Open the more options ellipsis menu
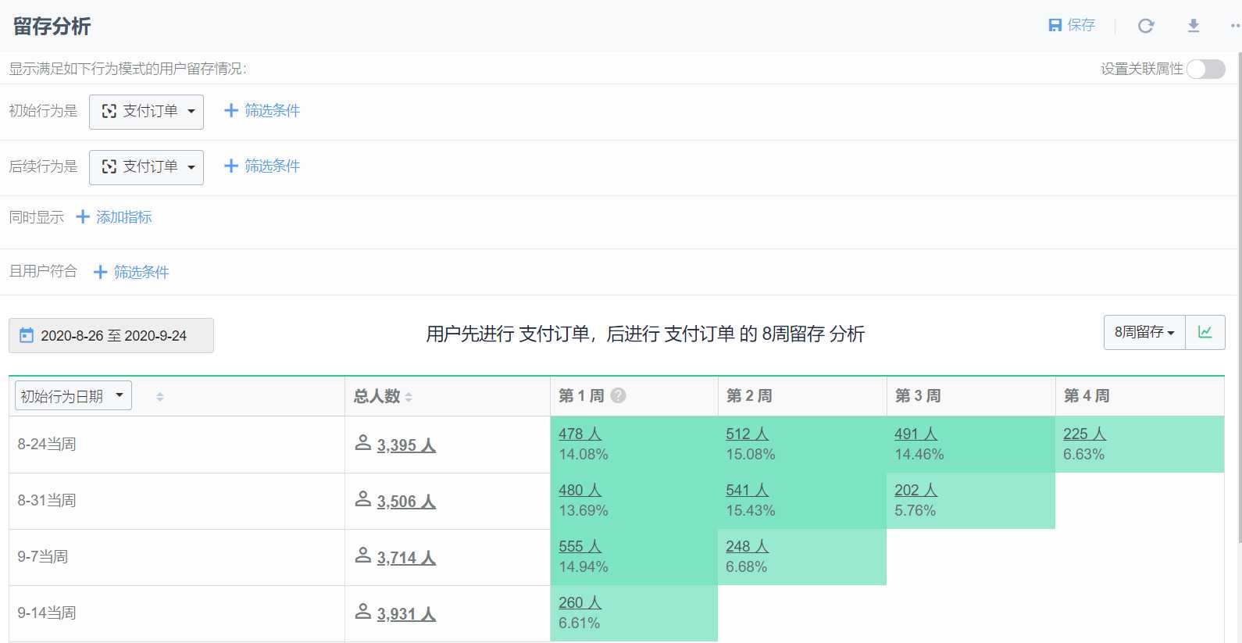This screenshot has width=1242, height=643. pos(1235,26)
